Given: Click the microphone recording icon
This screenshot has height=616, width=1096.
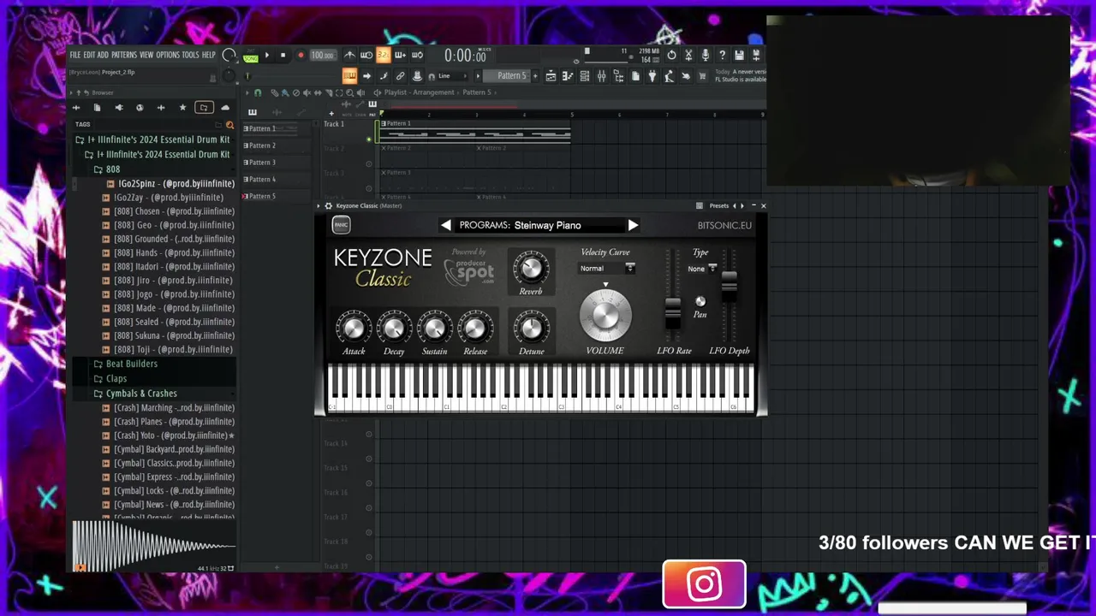Looking at the screenshot, I should [706, 55].
